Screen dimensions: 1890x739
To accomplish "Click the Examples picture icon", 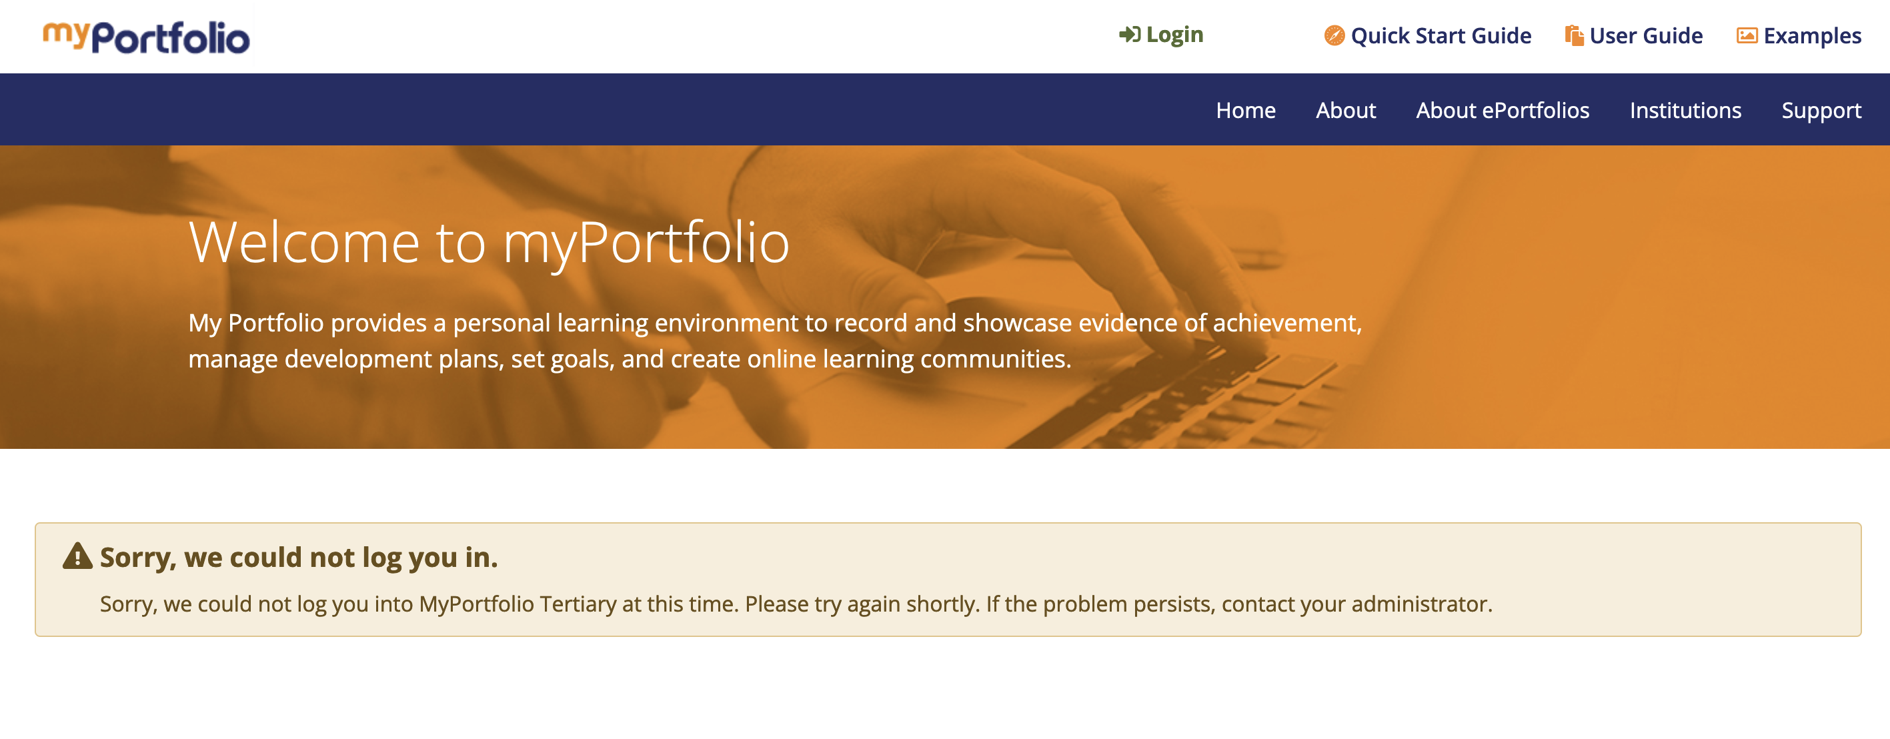I will coord(1746,35).
